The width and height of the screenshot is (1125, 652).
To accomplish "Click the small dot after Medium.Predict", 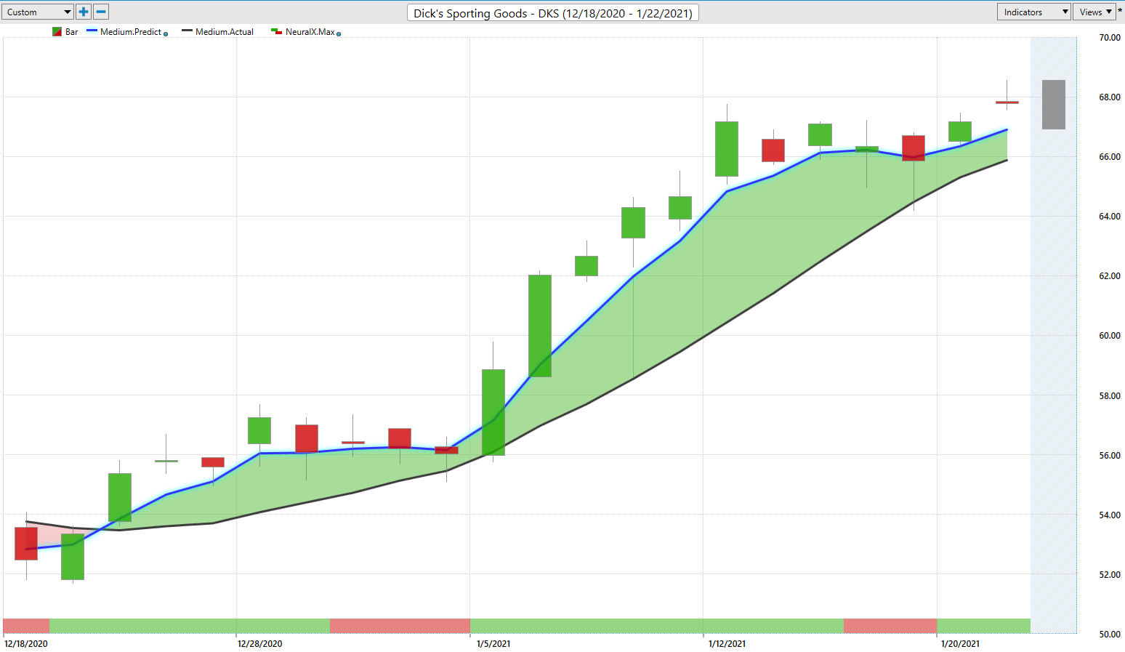I will 166,34.
